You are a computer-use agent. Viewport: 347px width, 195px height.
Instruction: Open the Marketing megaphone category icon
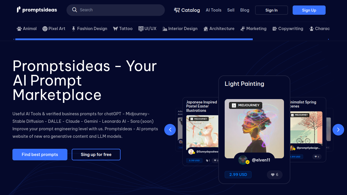243,29
